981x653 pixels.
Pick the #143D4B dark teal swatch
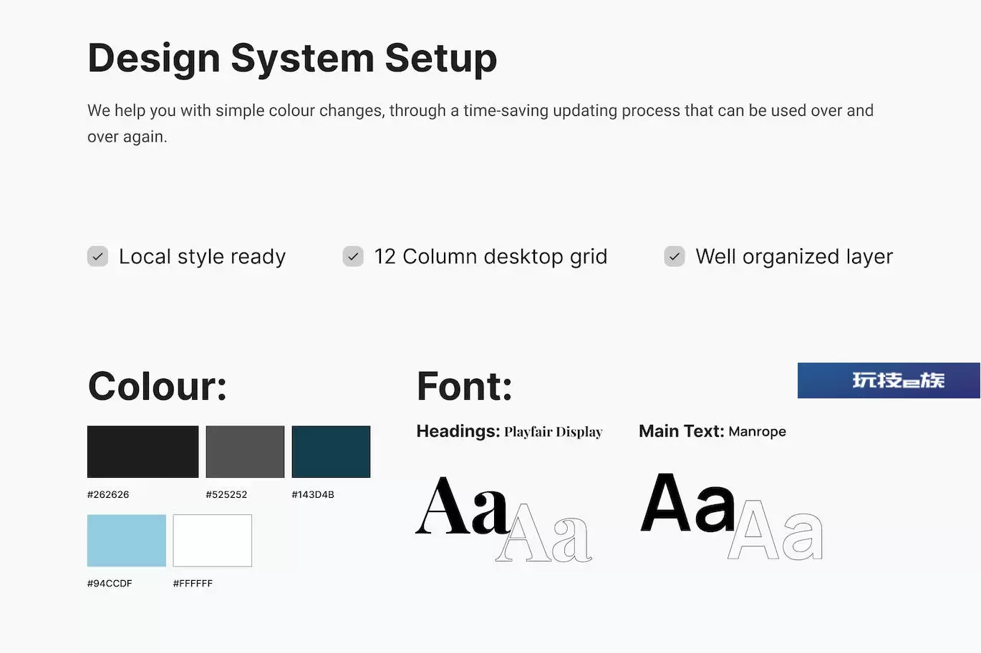pyautogui.click(x=331, y=451)
